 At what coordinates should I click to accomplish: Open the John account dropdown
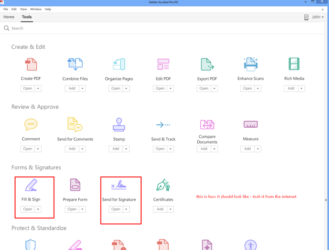[x=318, y=17]
